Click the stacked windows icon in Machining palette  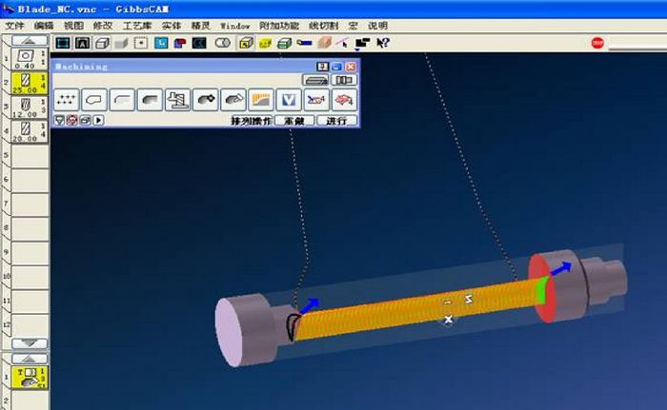point(85,121)
